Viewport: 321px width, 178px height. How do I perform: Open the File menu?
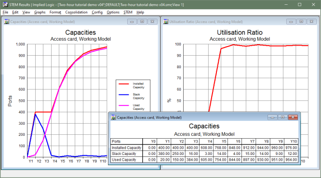point(5,12)
